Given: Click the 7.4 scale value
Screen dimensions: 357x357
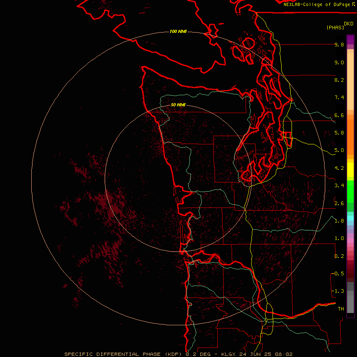Looking at the screenshot, I should click(x=339, y=98).
